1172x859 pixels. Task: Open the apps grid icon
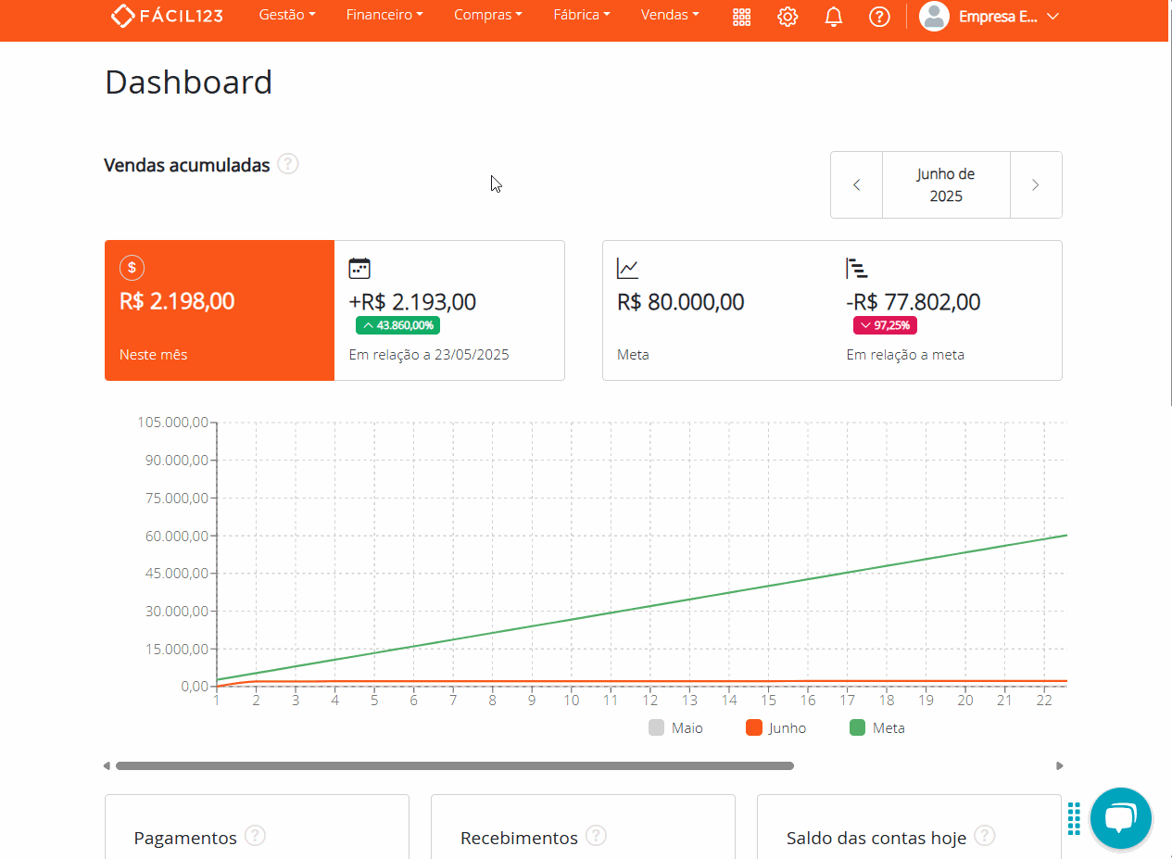[741, 17]
